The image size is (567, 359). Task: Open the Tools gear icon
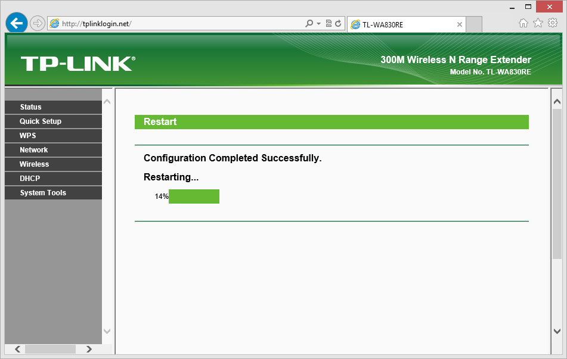553,23
